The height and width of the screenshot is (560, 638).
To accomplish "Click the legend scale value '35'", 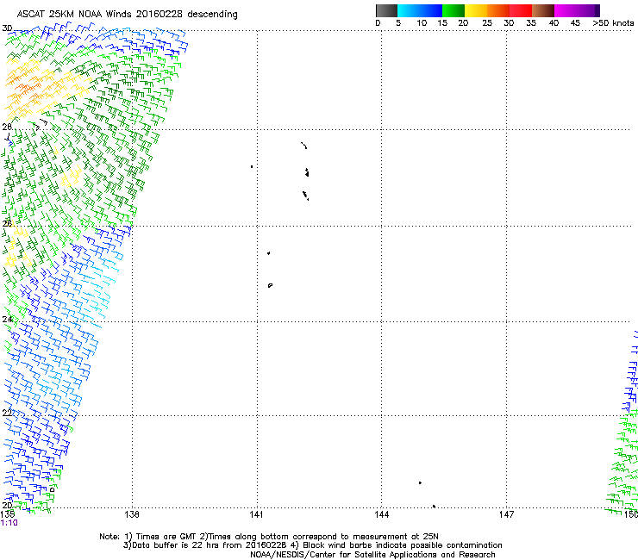I will (x=531, y=23).
